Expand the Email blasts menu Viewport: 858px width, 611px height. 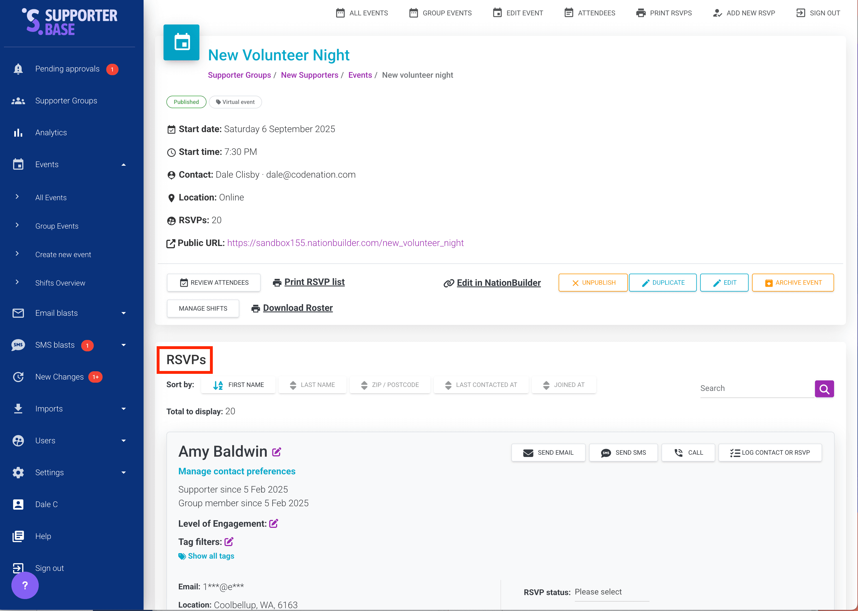coord(123,313)
